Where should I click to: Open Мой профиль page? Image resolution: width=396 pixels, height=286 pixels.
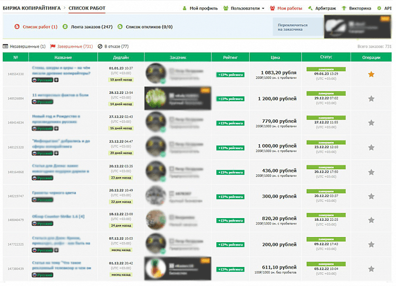coord(200,8)
